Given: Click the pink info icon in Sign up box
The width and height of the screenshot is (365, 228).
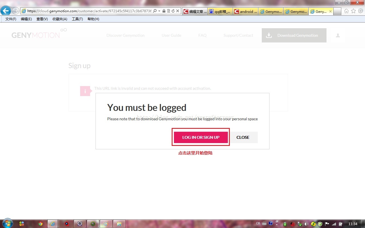Looking at the screenshot, I should 85,91.
